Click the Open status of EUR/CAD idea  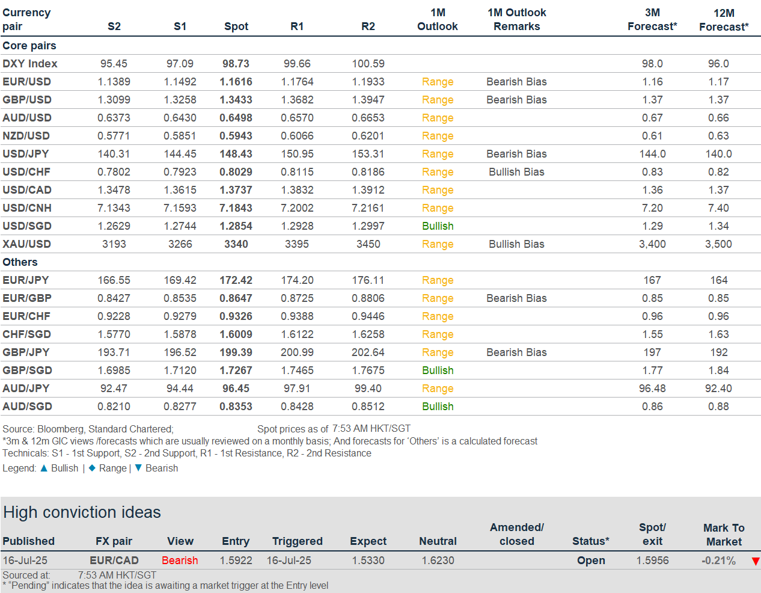pos(591,561)
